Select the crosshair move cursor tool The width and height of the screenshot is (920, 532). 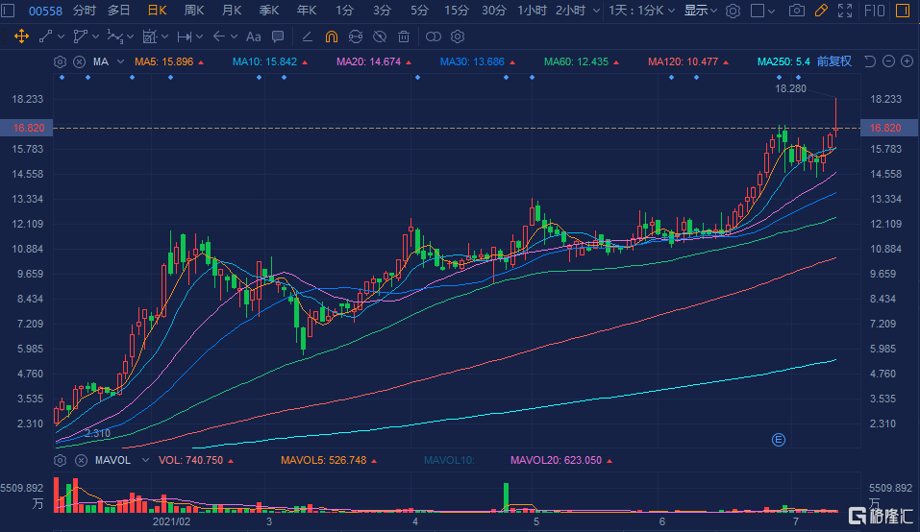[21, 36]
